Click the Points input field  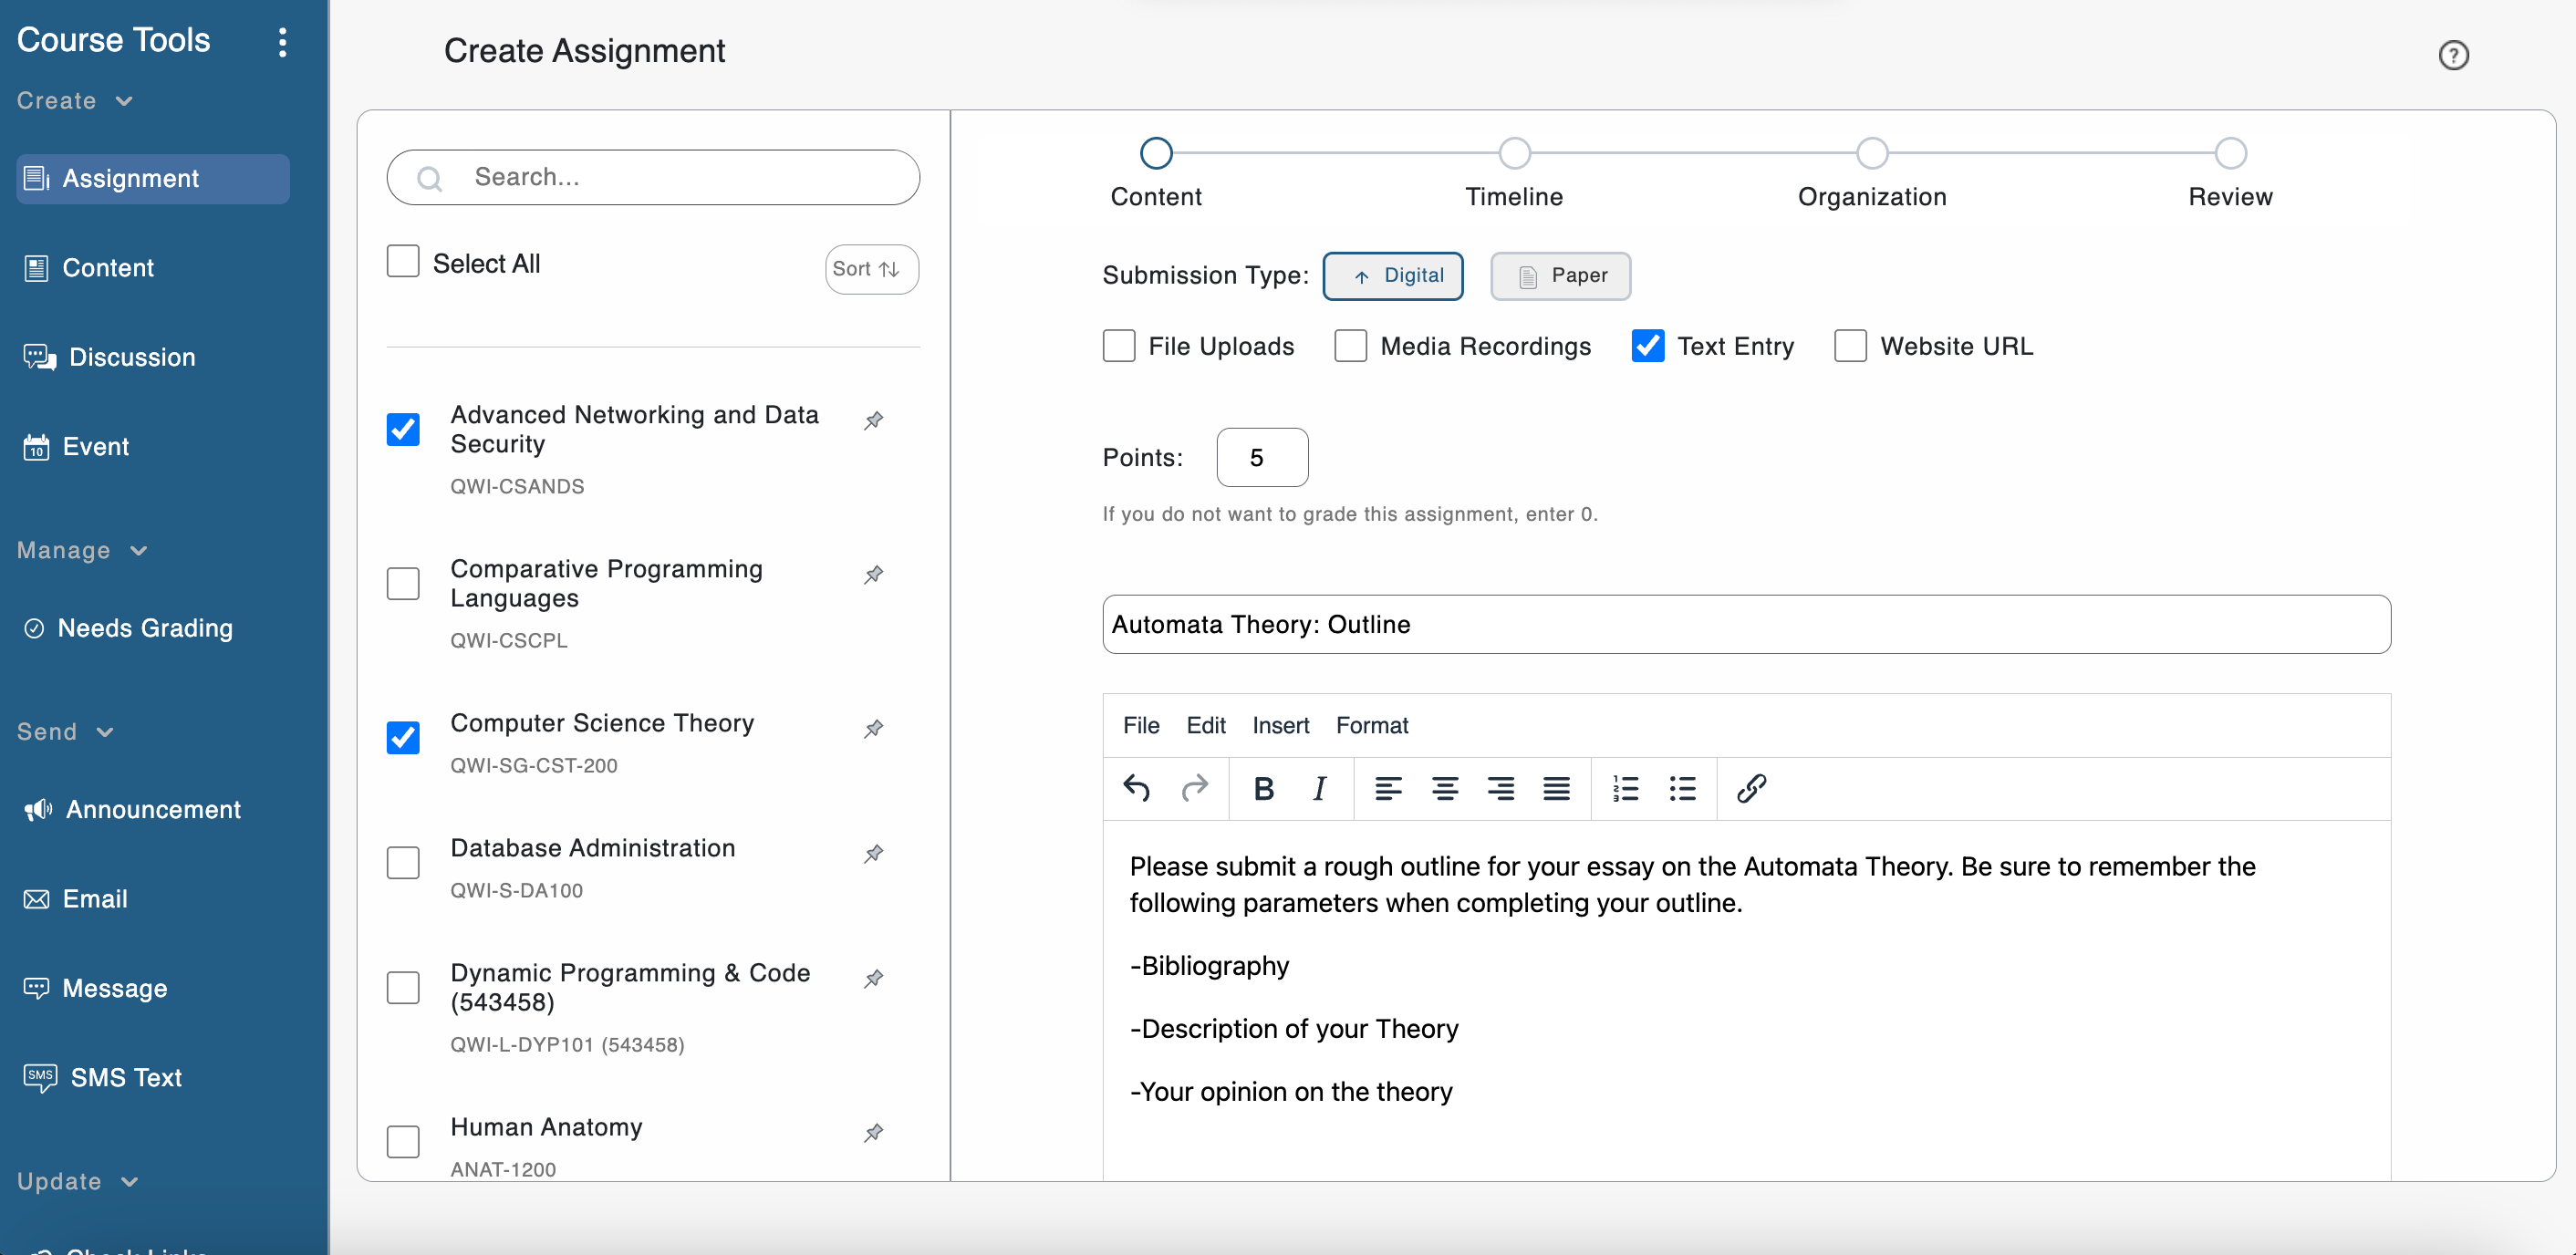1262,457
